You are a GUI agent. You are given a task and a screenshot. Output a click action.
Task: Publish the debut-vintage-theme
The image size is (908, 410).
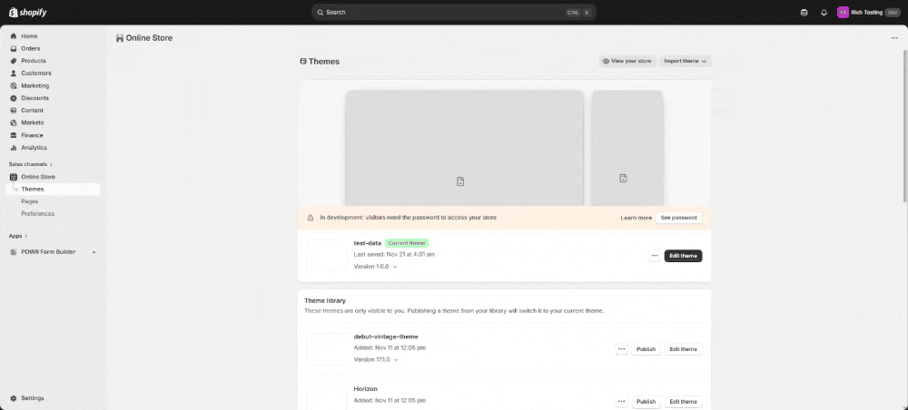point(646,349)
